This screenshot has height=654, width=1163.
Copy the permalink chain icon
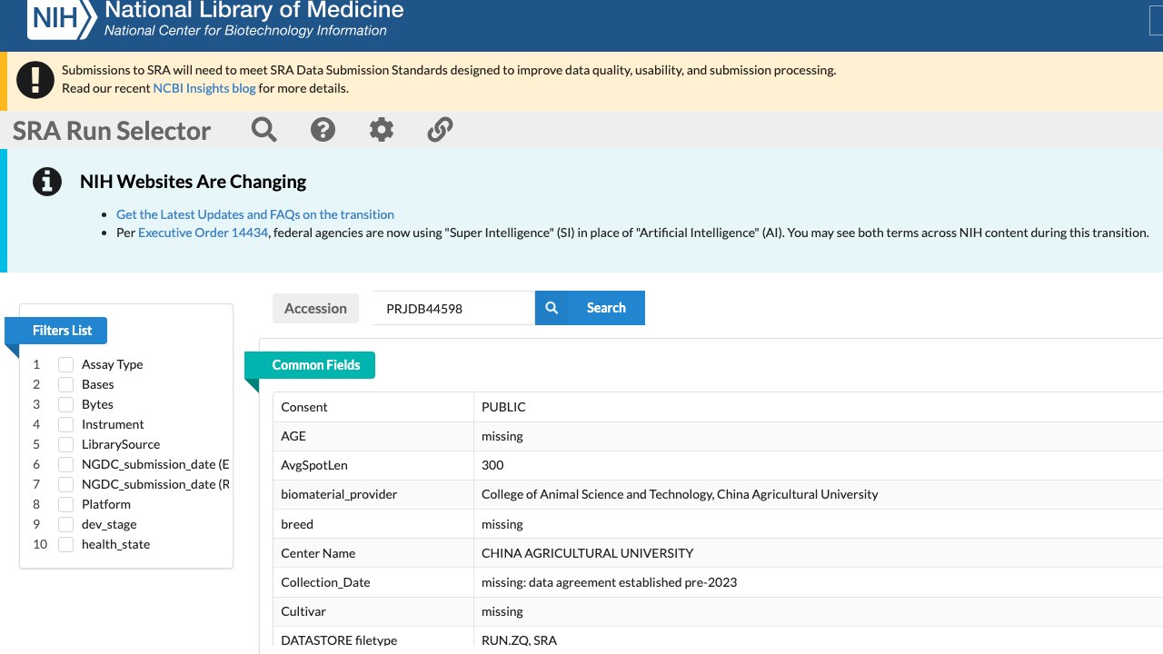[x=440, y=130]
